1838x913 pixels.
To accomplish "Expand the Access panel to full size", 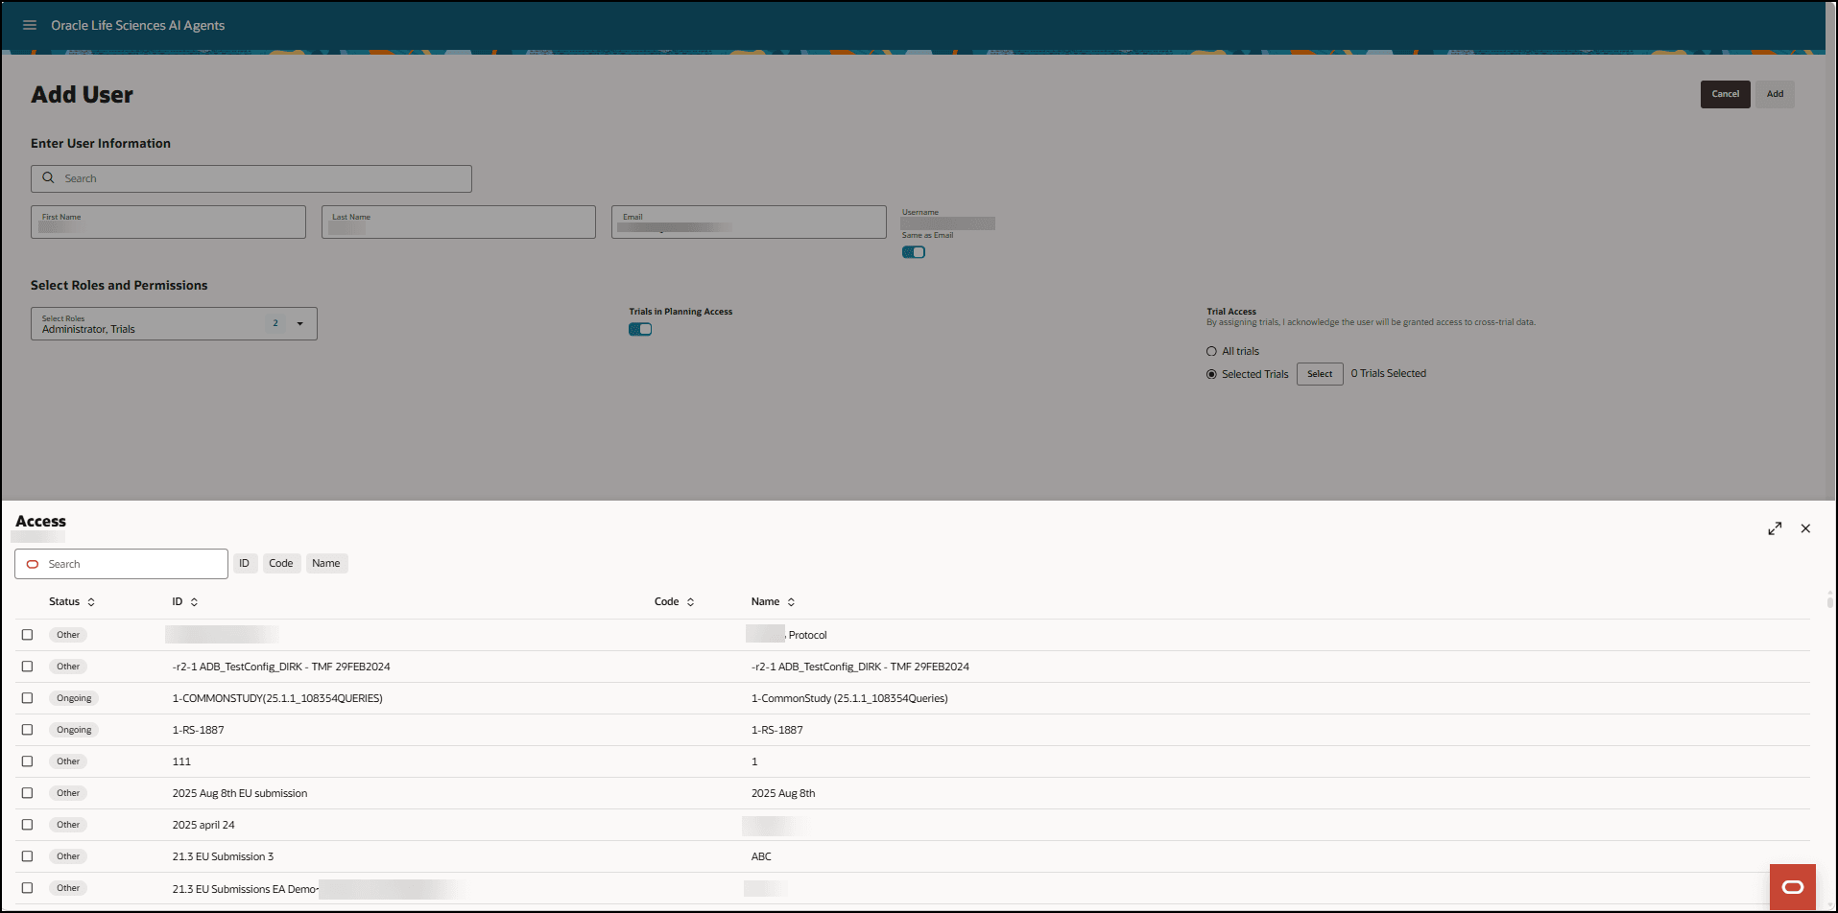I will 1775,528.
